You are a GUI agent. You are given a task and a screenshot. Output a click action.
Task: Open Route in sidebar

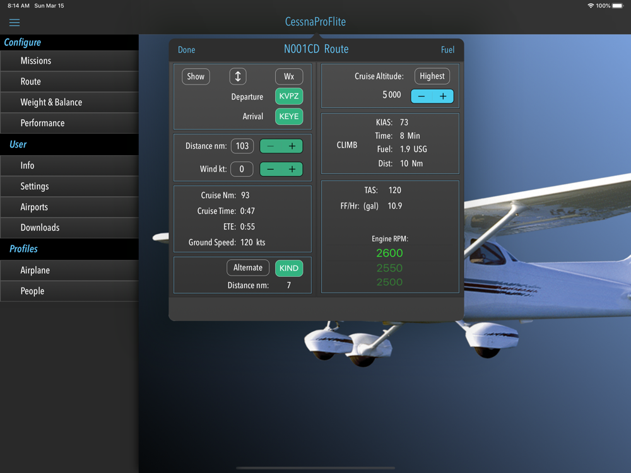[x=69, y=81]
